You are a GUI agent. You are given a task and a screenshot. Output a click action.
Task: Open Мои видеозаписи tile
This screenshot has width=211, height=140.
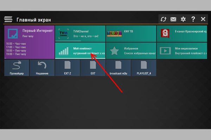pos(181,51)
